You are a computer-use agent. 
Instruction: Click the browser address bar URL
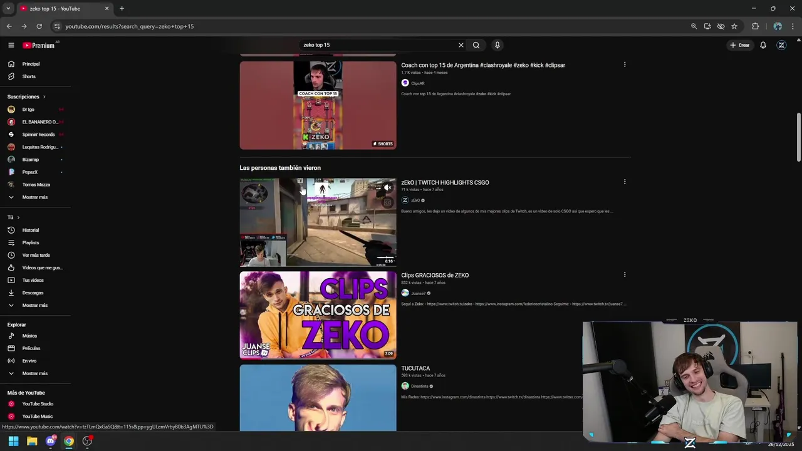pyautogui.click(x=130, y=26)
